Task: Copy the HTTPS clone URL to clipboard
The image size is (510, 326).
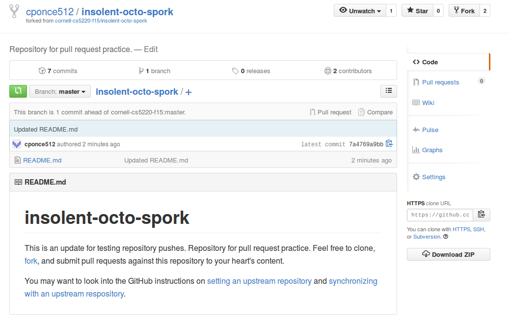Action: (x=482, y=215)
